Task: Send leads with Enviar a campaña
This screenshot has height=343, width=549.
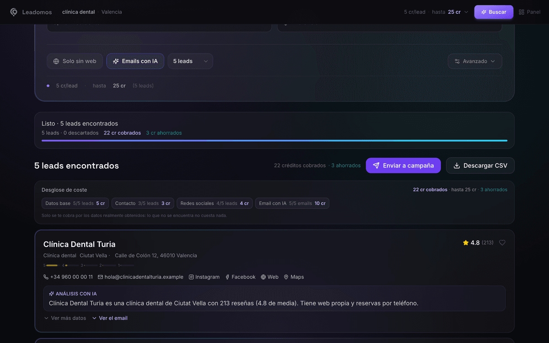Action: tap(403, 166)
